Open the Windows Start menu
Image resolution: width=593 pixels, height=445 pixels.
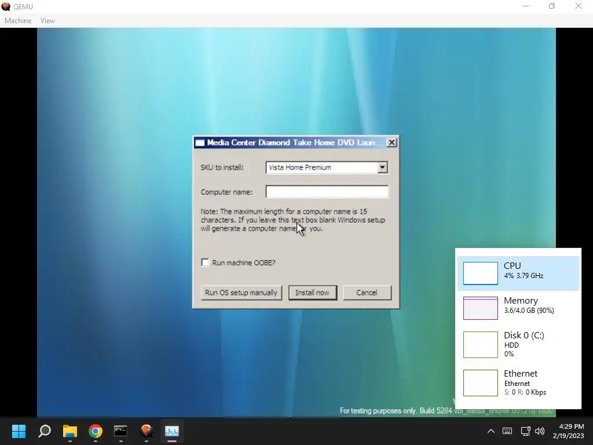19,431
